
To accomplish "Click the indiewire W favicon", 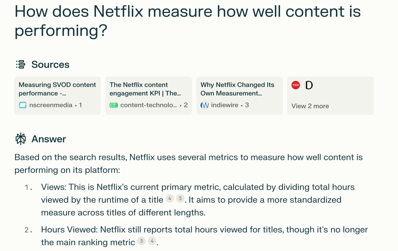I will click(205, 105).
